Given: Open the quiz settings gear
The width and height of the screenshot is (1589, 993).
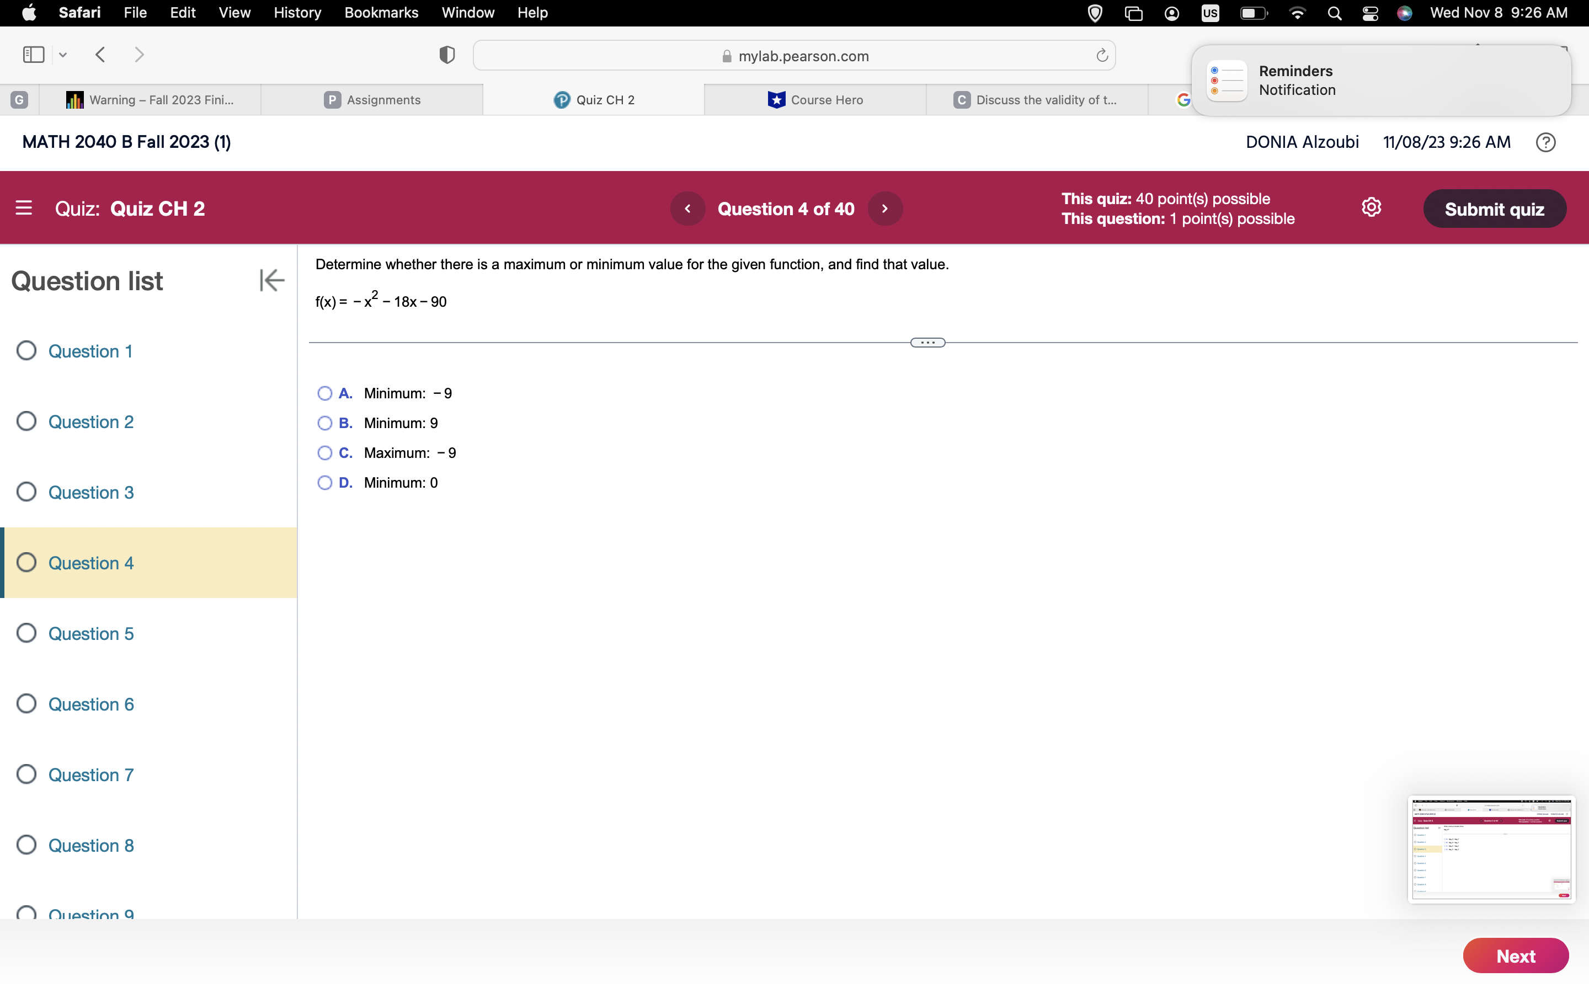Looking at the screenshot, I should pyautogui.click(x=1372, y=207).
